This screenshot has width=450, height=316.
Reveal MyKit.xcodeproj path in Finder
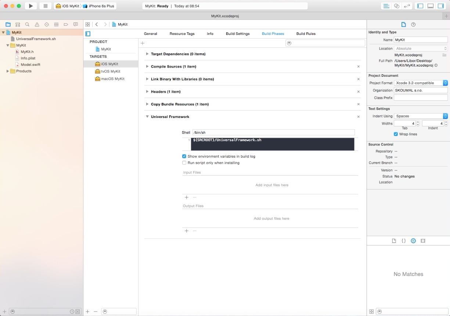pos(436,65)
